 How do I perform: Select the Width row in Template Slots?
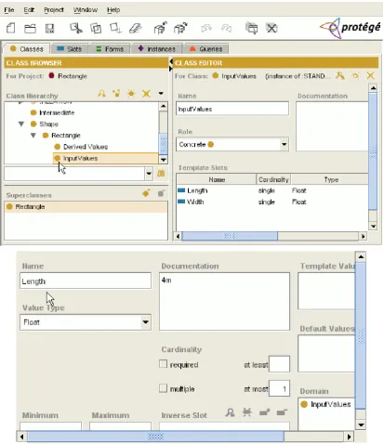(272, 202)
